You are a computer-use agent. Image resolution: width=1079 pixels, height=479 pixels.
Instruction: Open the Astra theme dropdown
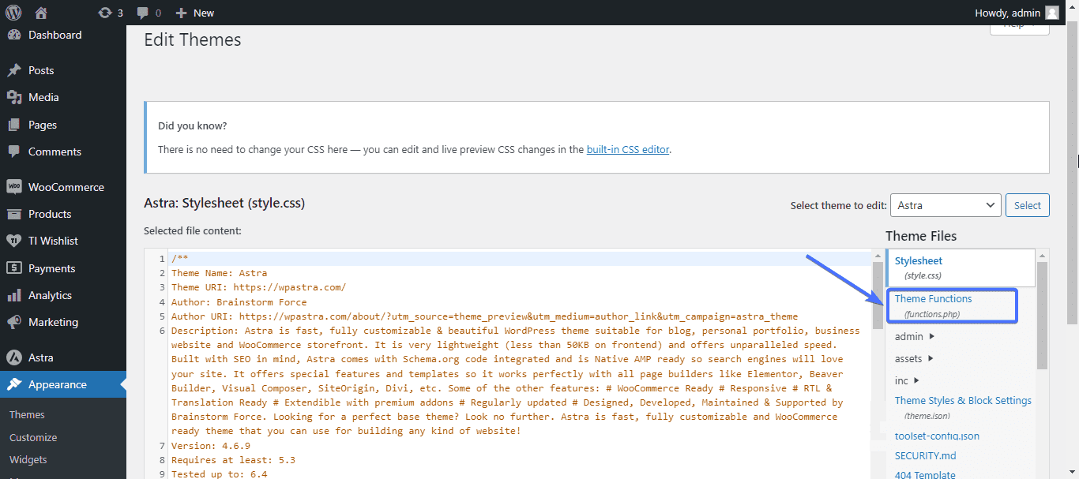pyautogui.click(x=946, y=205)
